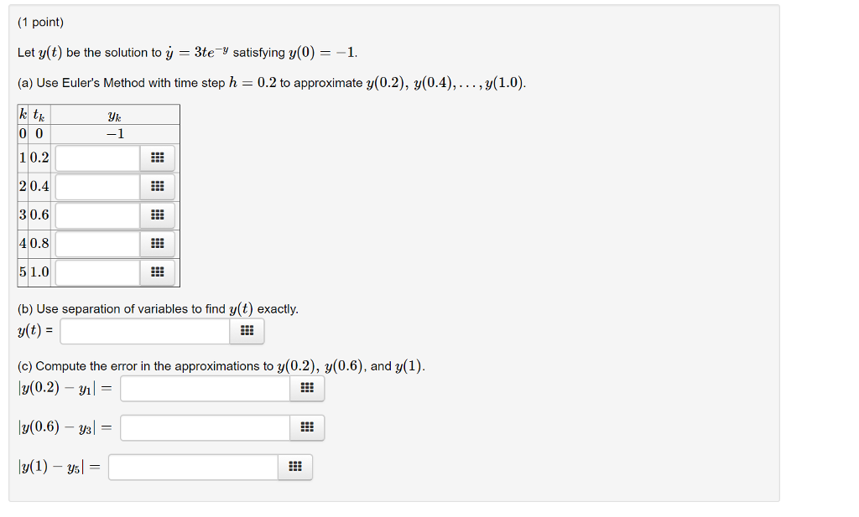859x517 pixels.
Task: Open the equation editor for y(0.2) answer
Action: click(157, 158)
